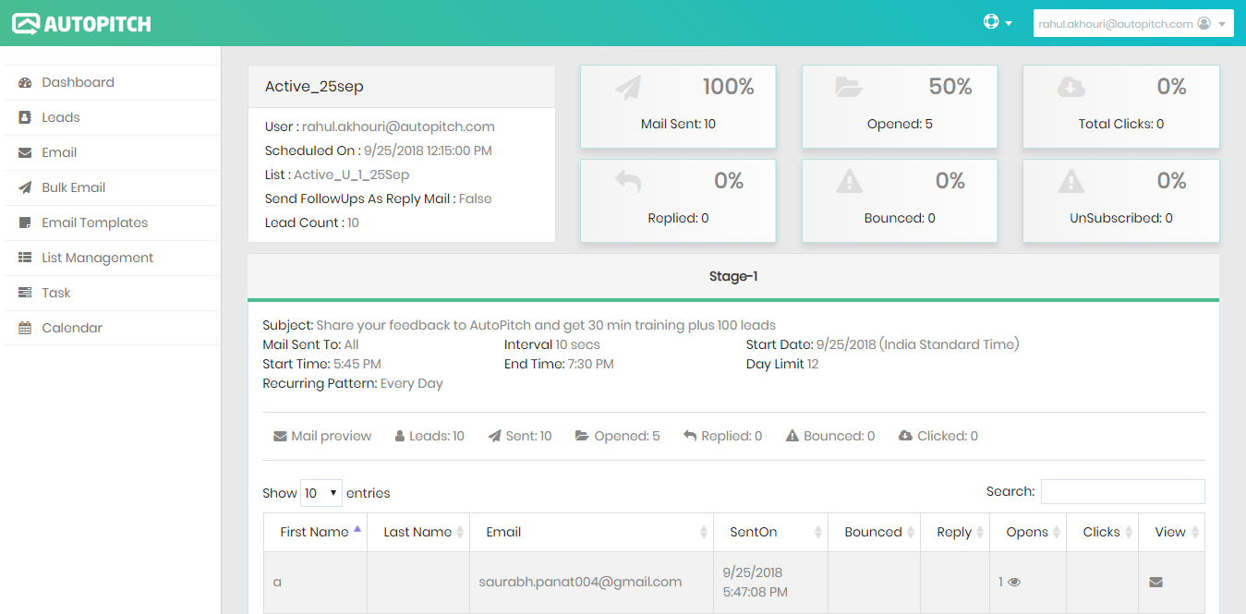Click the warning icon beside Bounced: 0

[x=792, y=436]
